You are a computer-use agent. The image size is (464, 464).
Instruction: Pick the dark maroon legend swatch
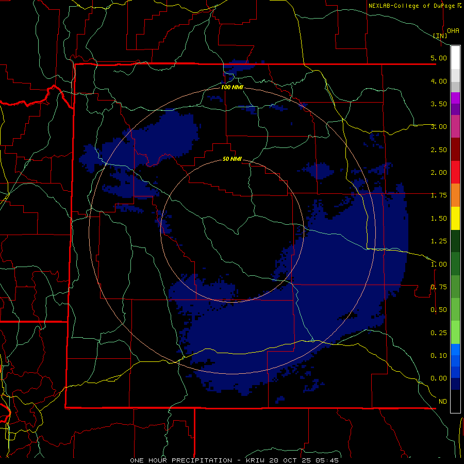pos(455,150)
